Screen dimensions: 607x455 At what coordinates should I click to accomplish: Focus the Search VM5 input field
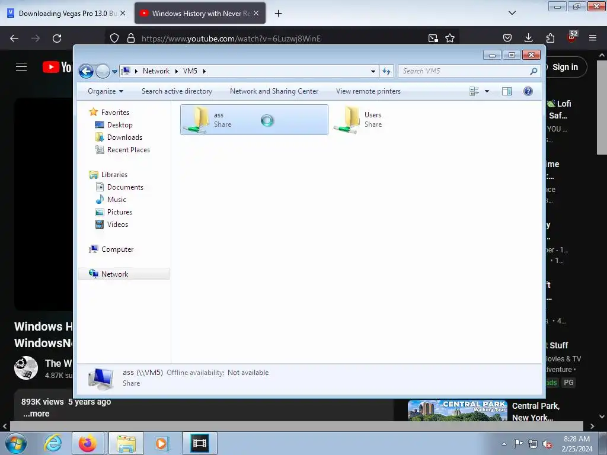click(464, 71)
